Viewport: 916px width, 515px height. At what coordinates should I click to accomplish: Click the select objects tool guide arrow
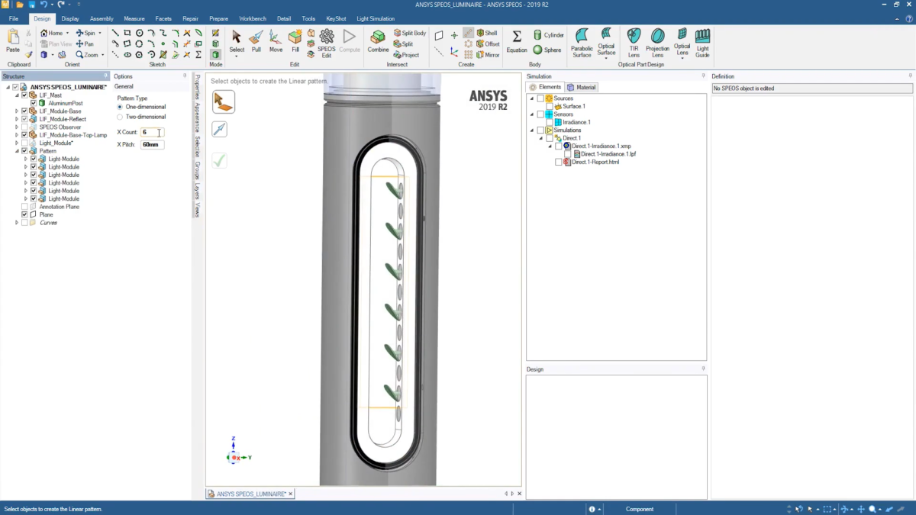click(x=223, y=101)
